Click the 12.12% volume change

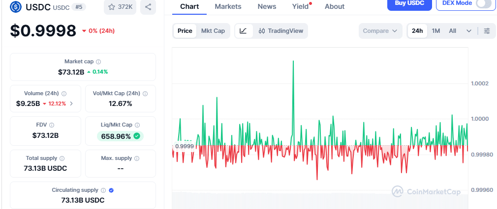pos(54,104)
